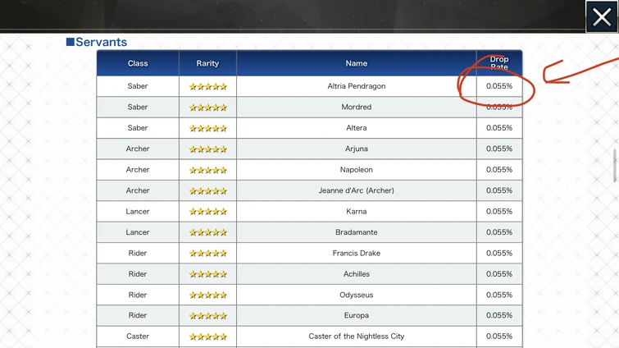Screen dimensions: 619x348
Task: Click the Rider class cell for Achilles
Action: pyautogui.click(x=138, y=274)
